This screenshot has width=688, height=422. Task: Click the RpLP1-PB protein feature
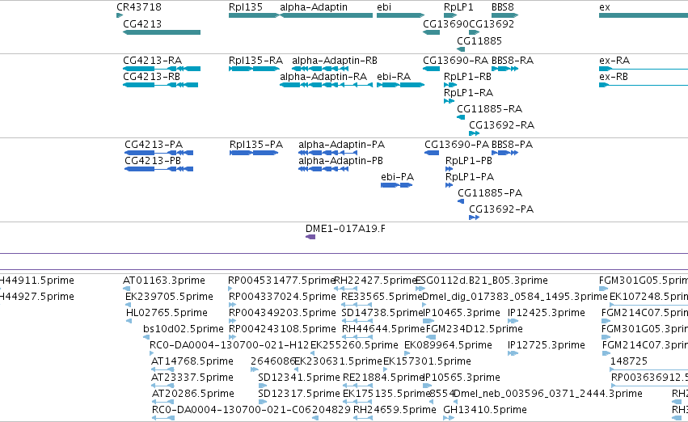click(449, 169)
